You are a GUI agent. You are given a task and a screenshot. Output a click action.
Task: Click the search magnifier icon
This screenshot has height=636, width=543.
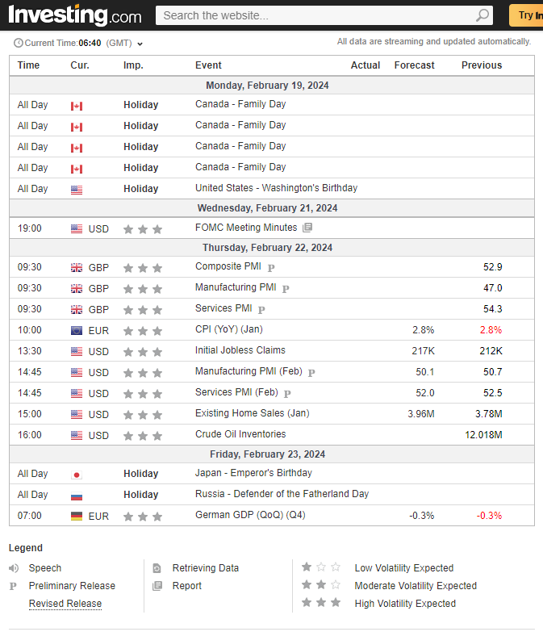(482, 15)
